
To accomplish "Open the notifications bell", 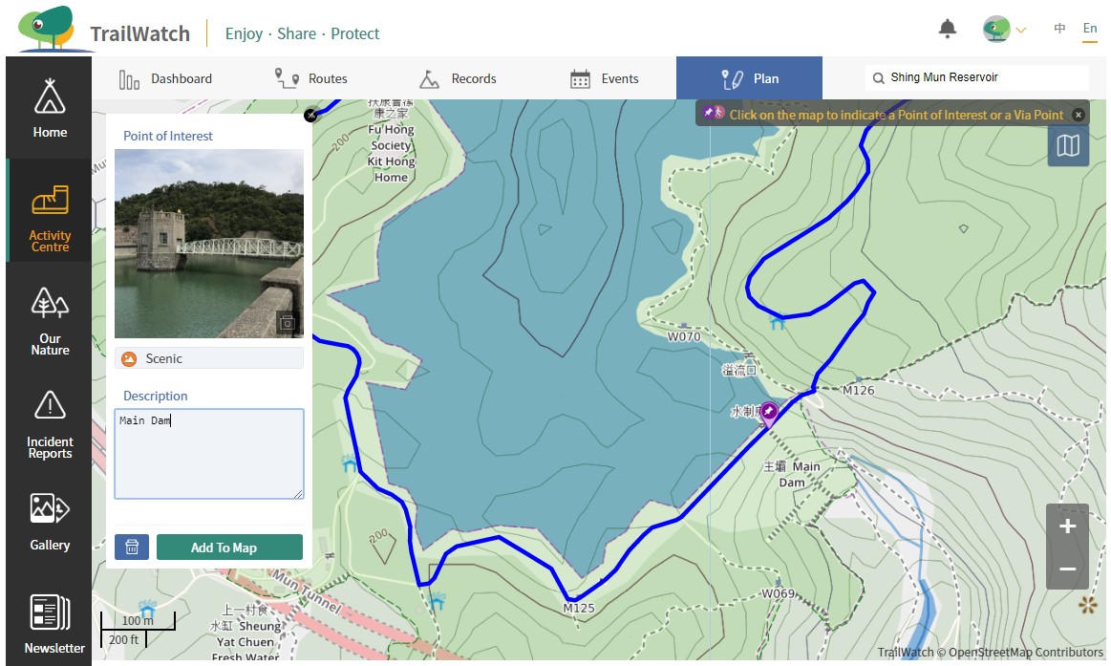I will pyautogui.click(x=947, y=30).
